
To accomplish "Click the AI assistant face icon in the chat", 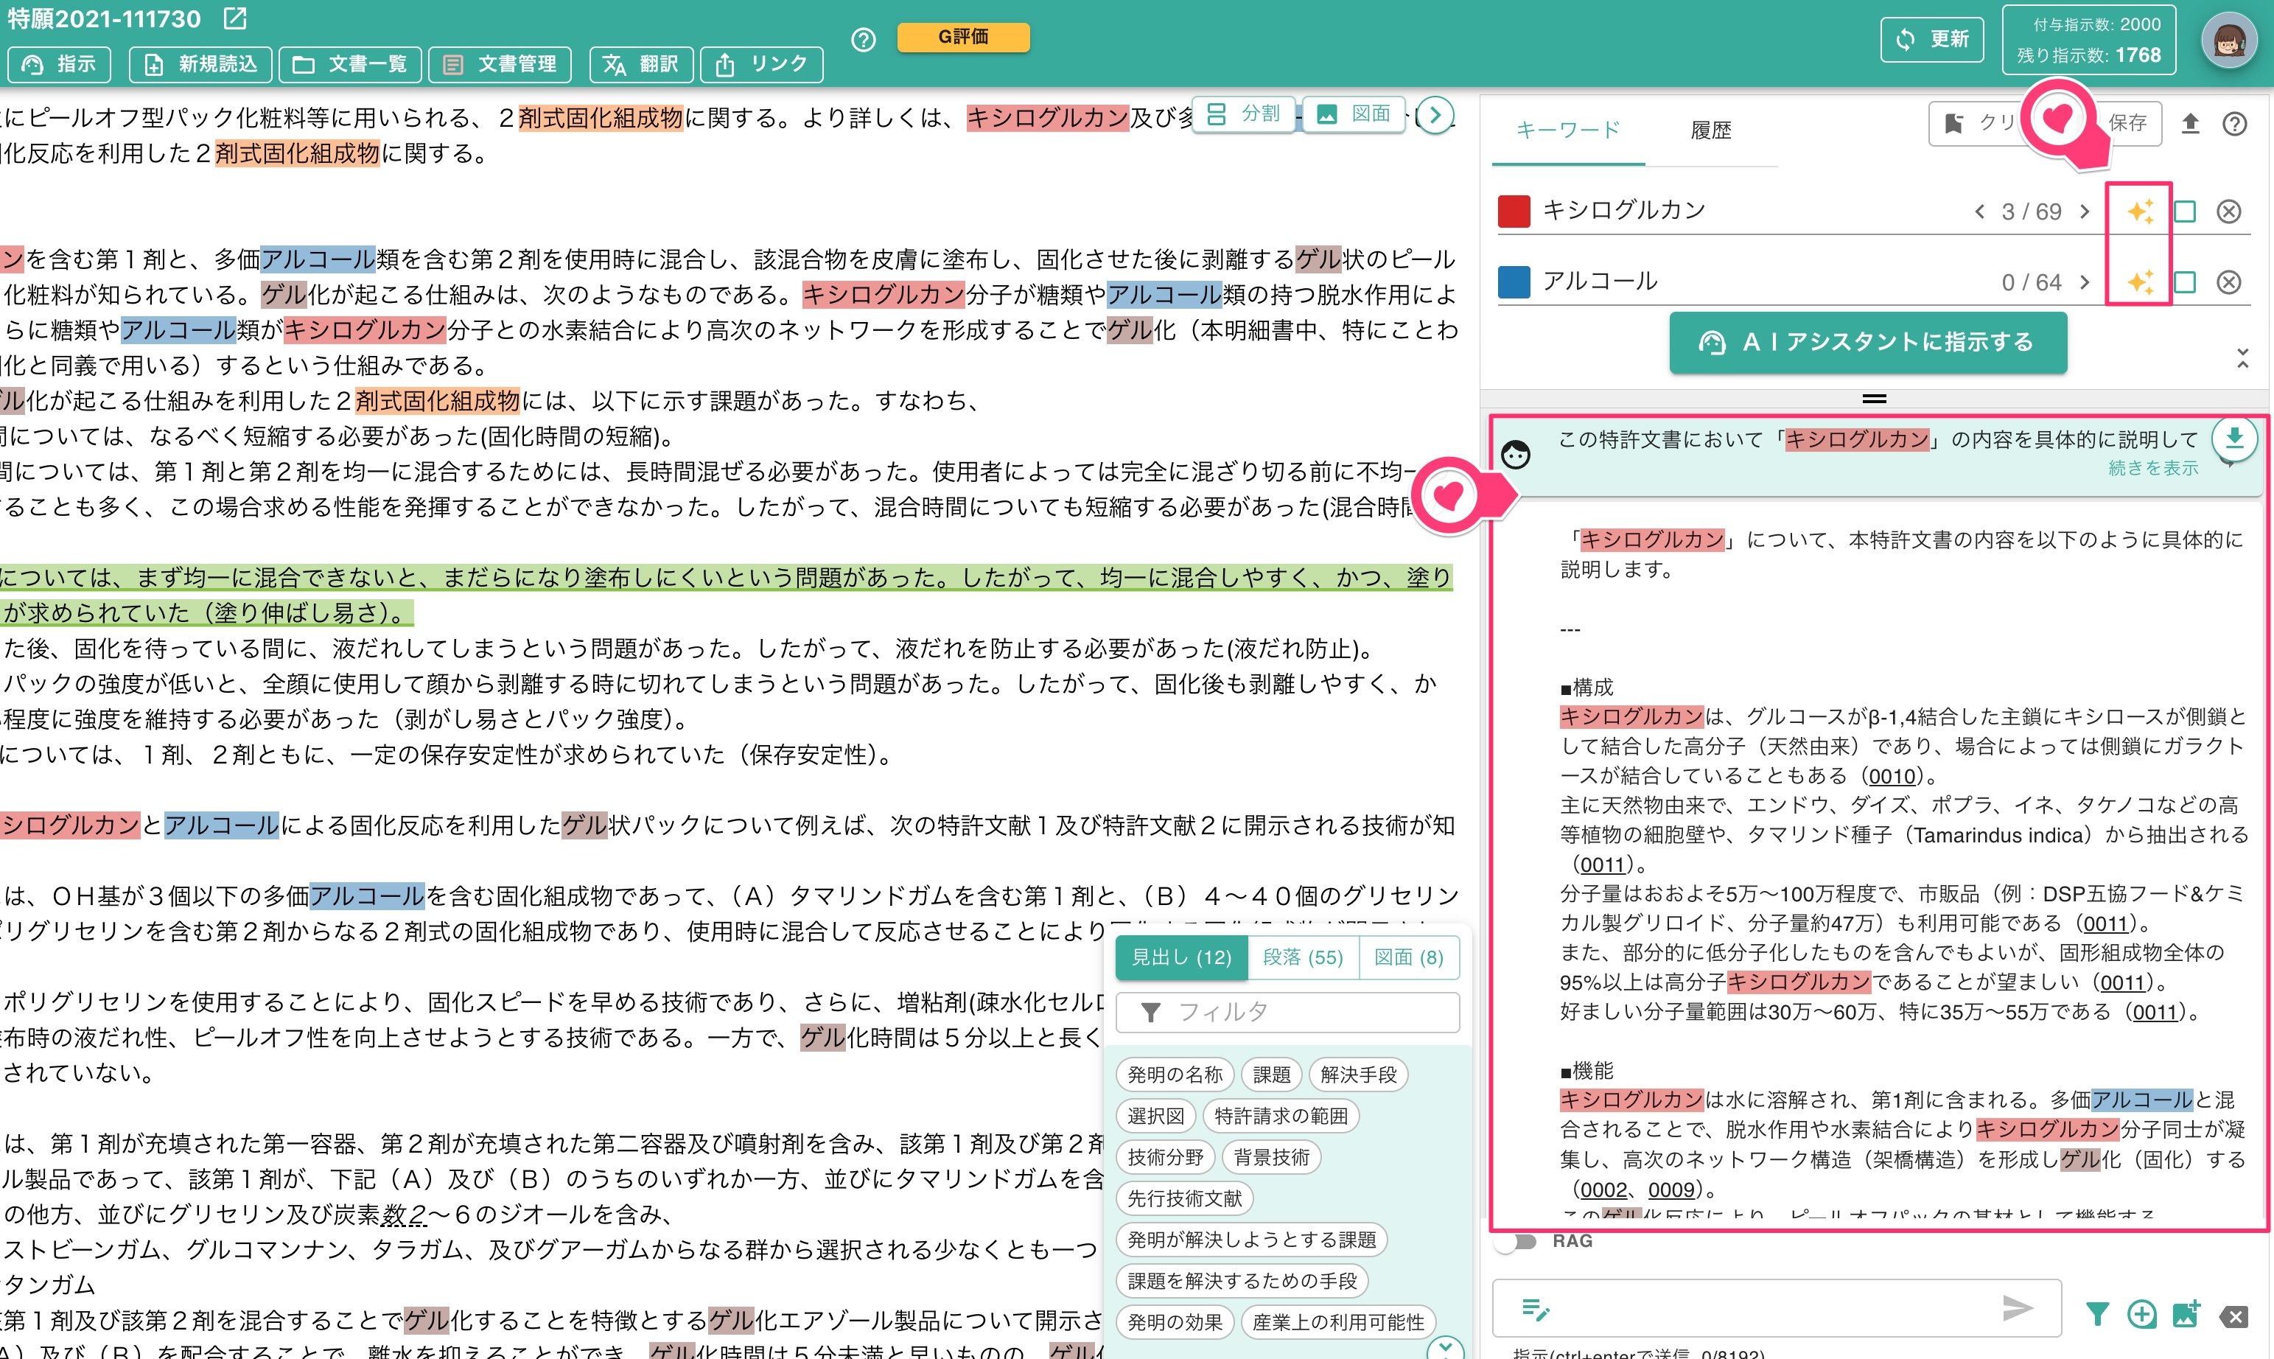I will (x=1516, y=454).
